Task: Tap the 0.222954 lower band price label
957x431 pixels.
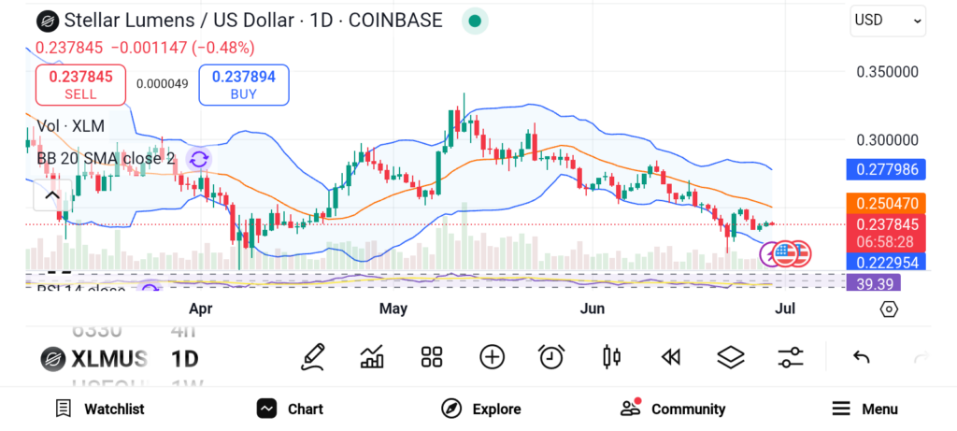Action: click(x=886, y=263)
